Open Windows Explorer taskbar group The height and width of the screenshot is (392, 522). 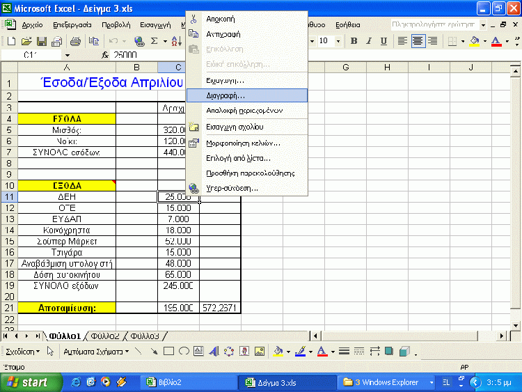[x=388, y=382]
